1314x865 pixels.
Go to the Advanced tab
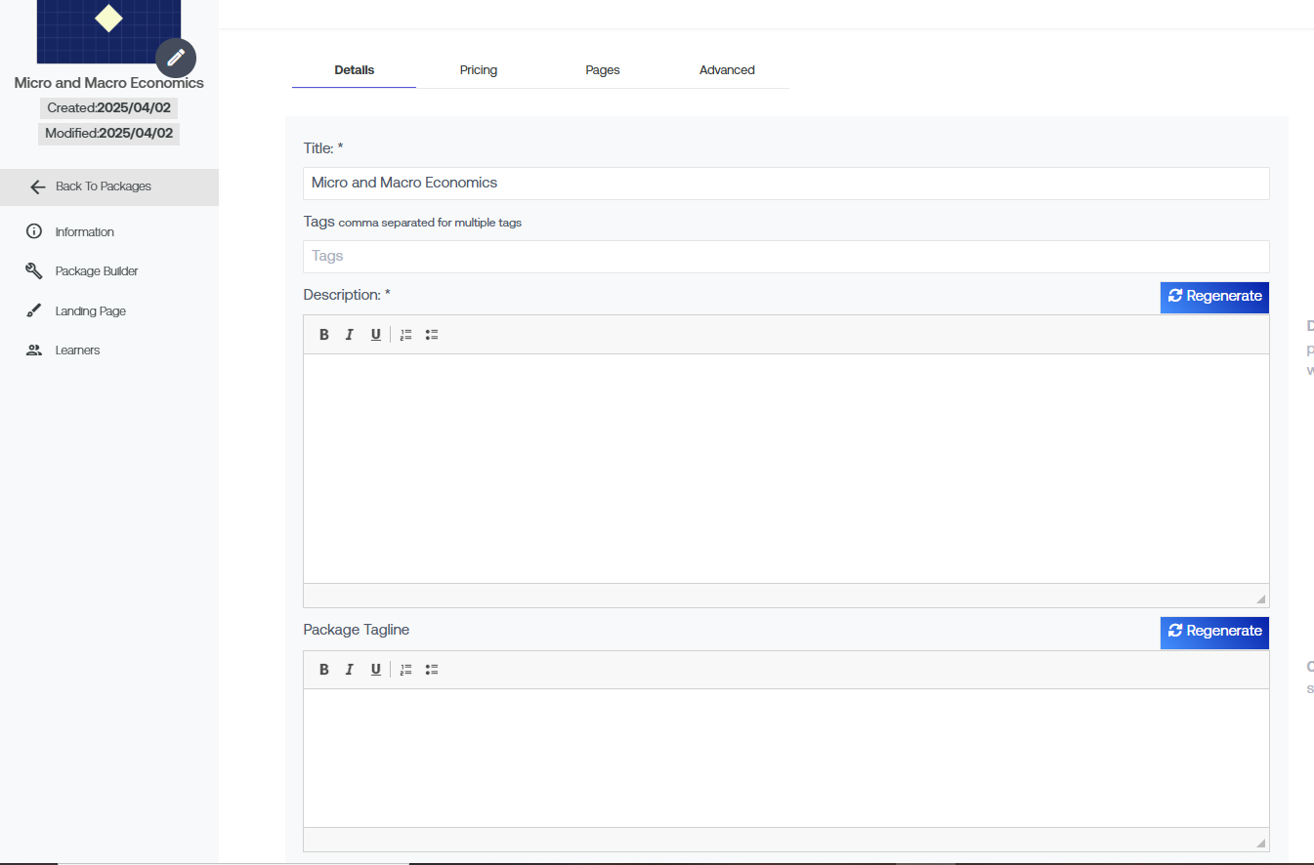pyautogui.click(x=727, y=70)
